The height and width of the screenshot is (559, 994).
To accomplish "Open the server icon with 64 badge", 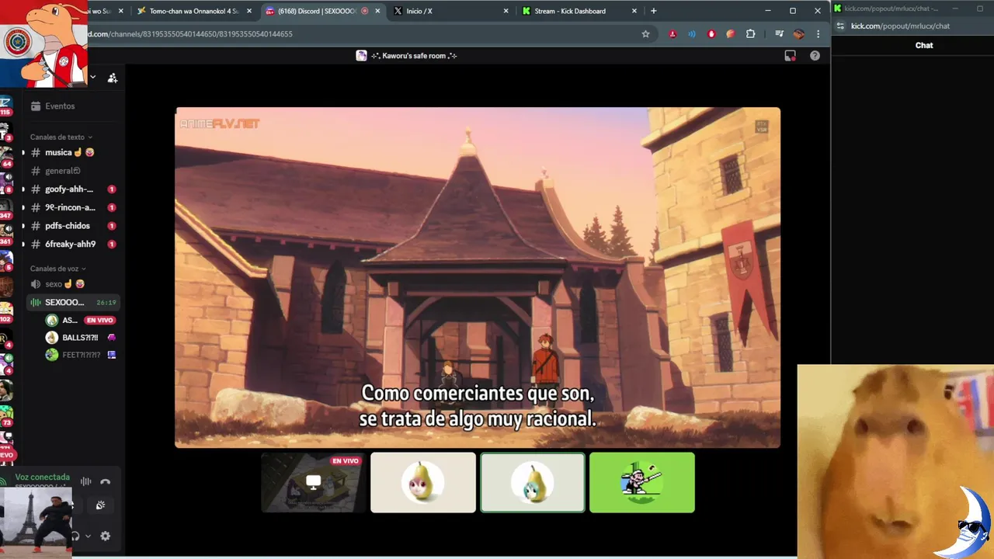I will [x=5, y=156].
